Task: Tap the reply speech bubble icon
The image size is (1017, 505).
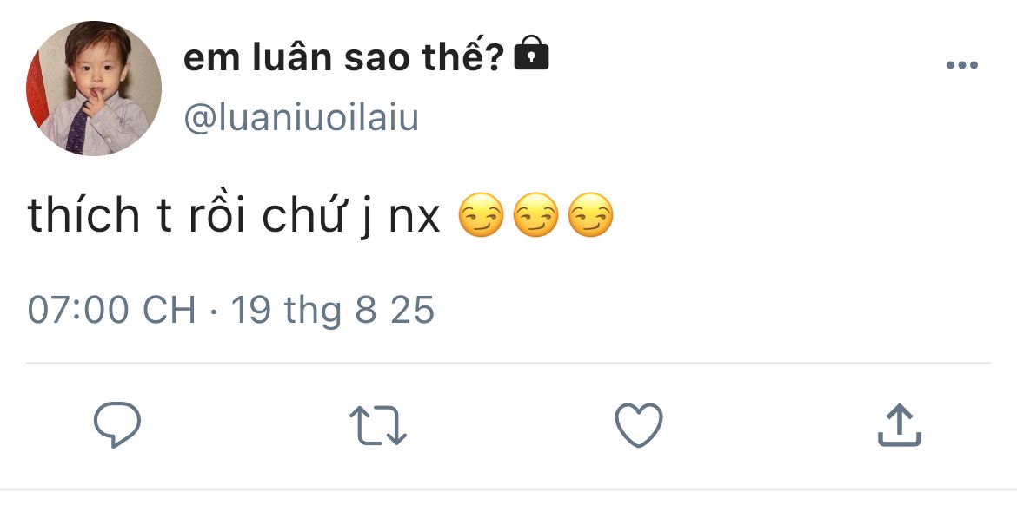Action: point(117,424)
